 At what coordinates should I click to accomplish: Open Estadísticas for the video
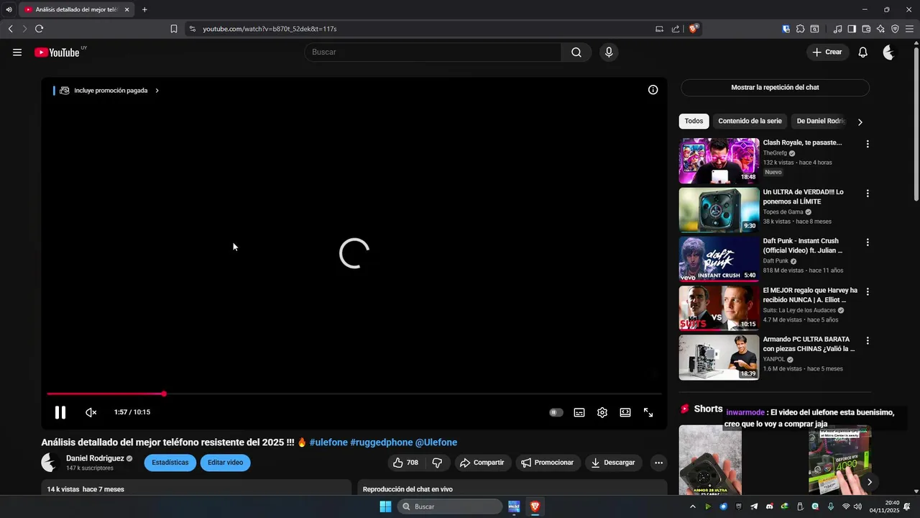coord(170,463)
